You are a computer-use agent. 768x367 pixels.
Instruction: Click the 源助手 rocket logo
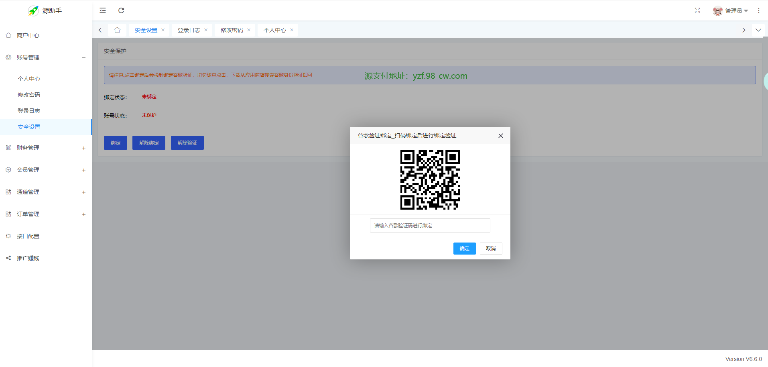pyautogui.click(x=33, y=11)
